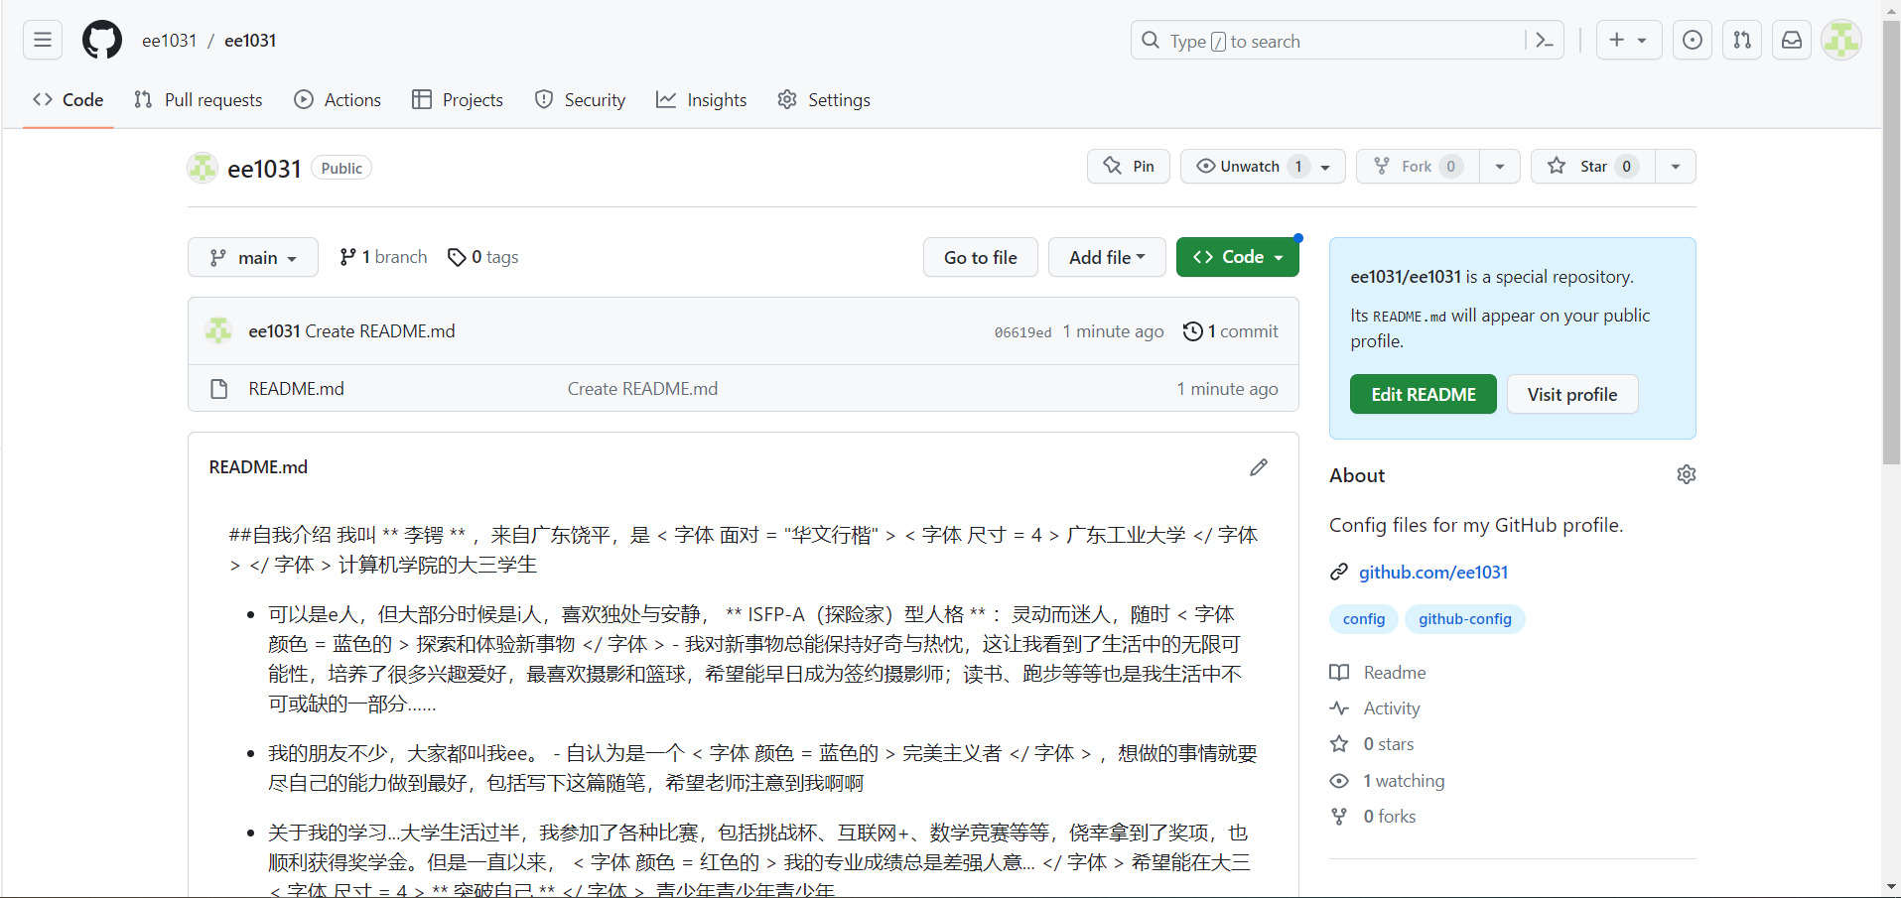Viewport: 1901px width, 898px height.
Task: Click the link icon next to github.com/ee1031
Action: (x=1339, y=572)
